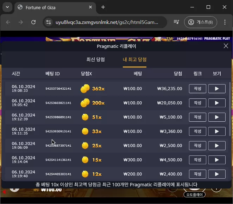233x204 pixels.
Task: Close the Fortune of Giza tab
Action: (x=90, y=7)
